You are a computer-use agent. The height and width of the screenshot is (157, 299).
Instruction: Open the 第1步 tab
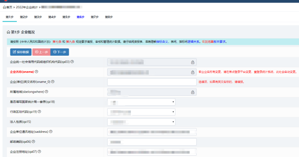[x=10, y=17]
